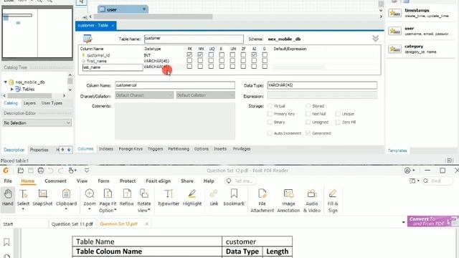
Task: Open the Foxit quick toolbar customize dropdown
Action: point(87,171)
